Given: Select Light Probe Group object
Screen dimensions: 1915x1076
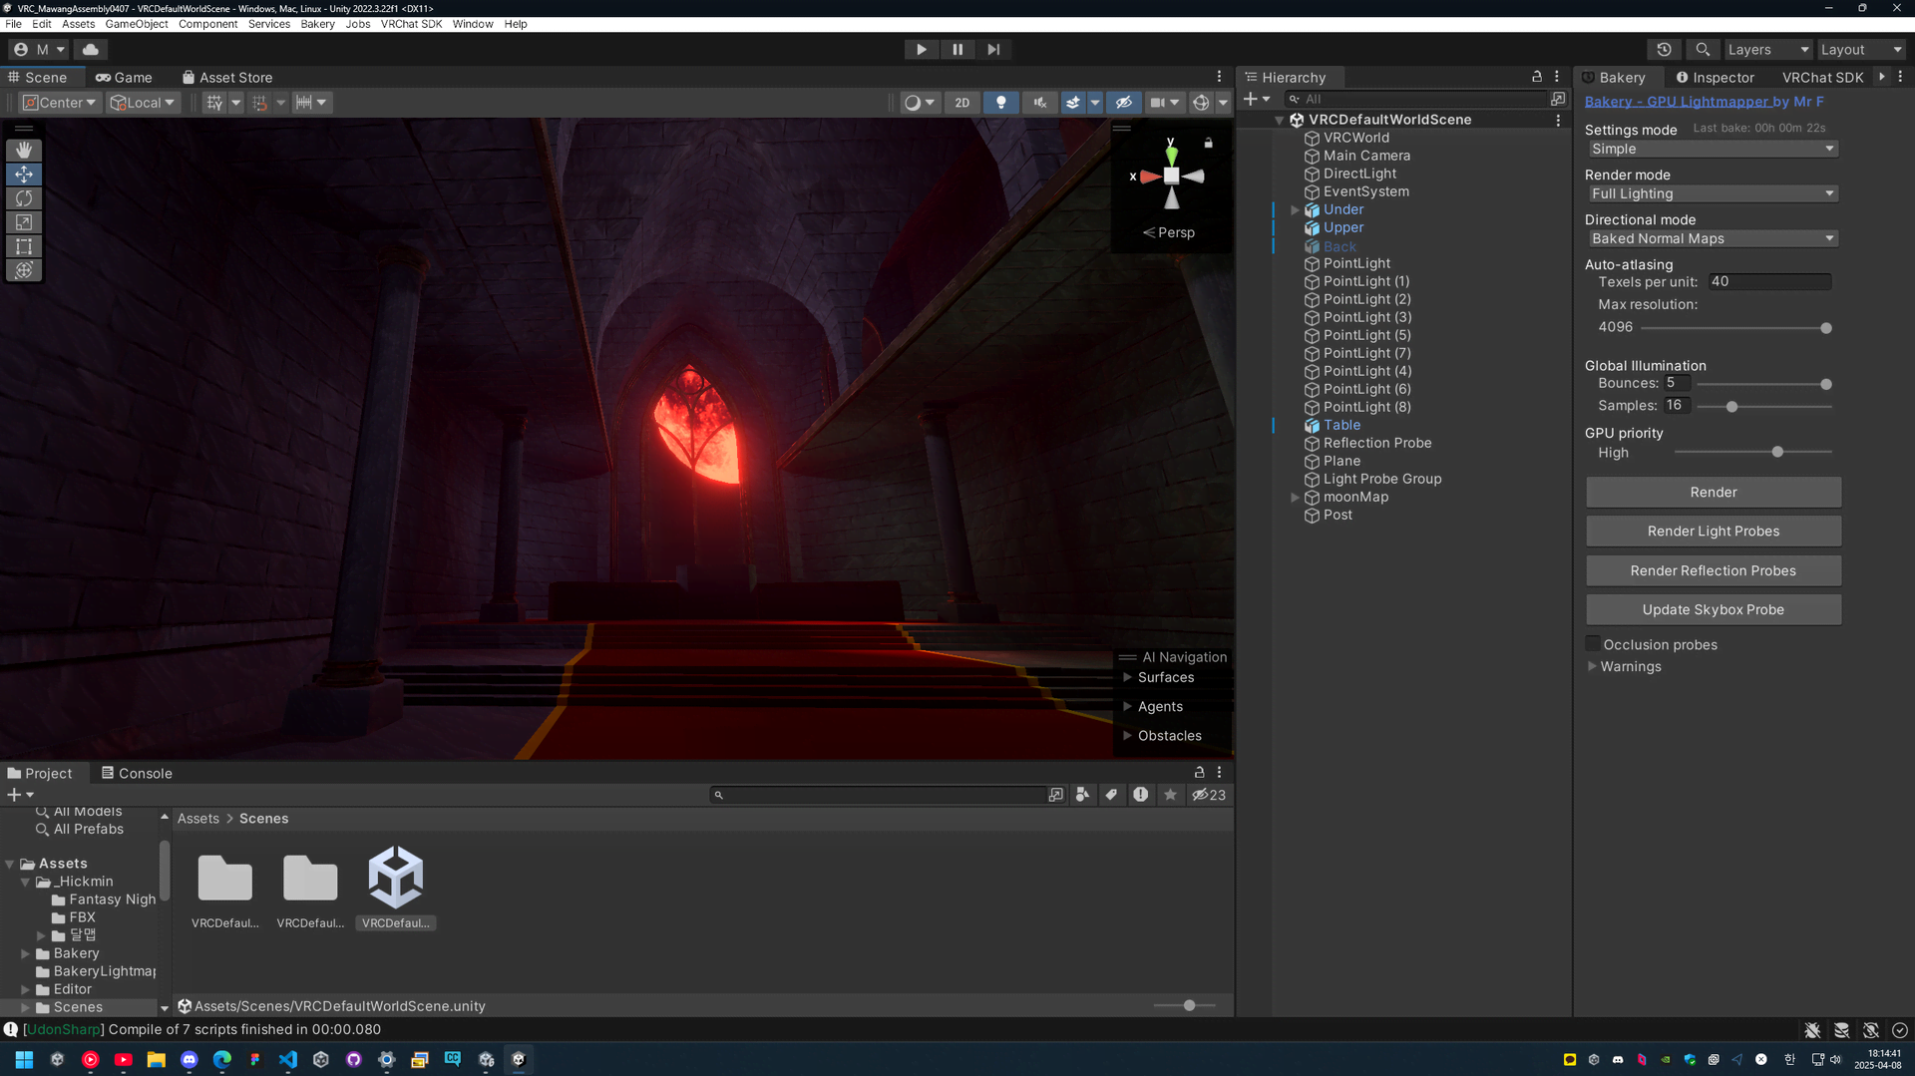Looking at the screenshot, I should point(1382,479).
